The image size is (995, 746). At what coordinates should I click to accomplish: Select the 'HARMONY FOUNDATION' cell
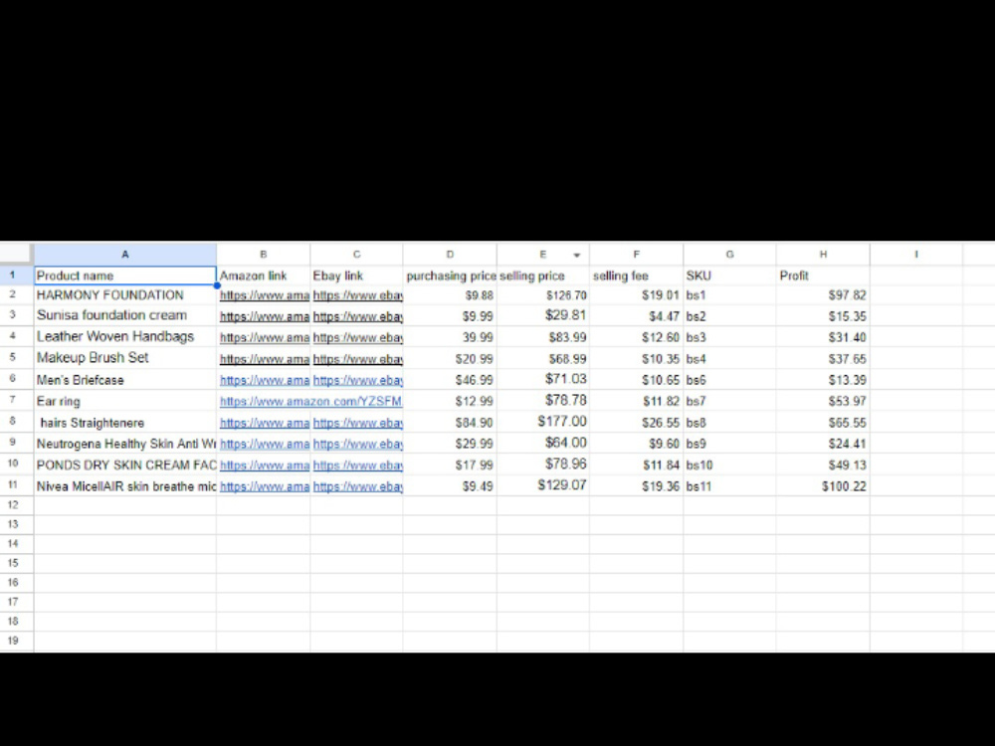point(125,295)
